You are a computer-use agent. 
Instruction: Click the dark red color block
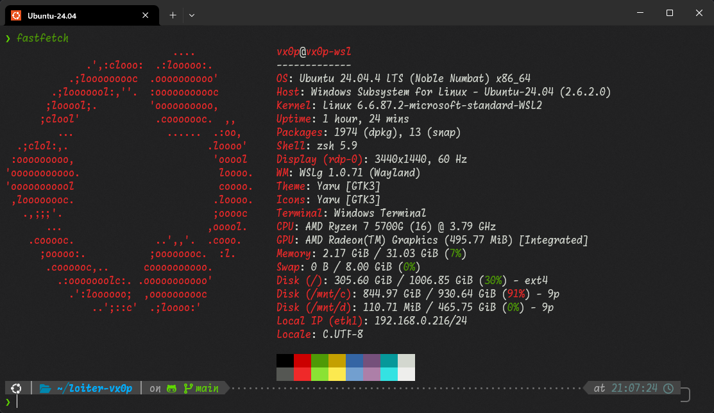302,360
